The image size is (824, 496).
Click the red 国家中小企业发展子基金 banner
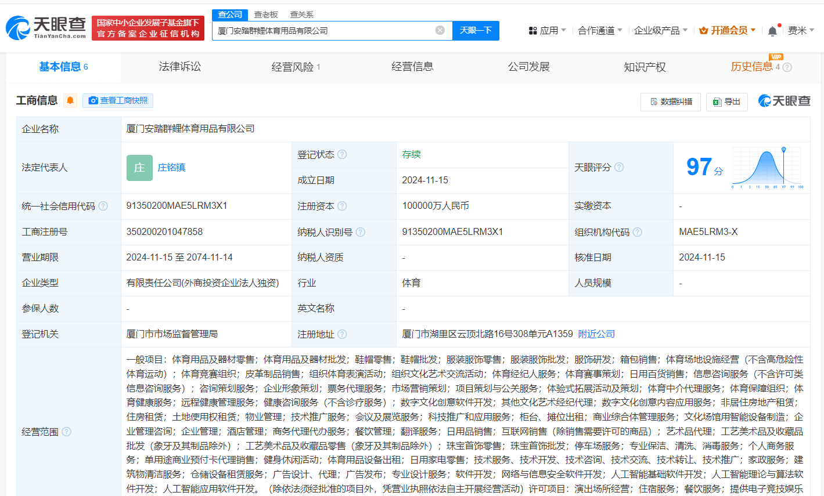pos(148,28)
